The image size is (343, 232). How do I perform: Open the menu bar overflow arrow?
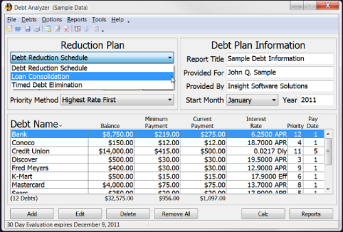(128, 22)
